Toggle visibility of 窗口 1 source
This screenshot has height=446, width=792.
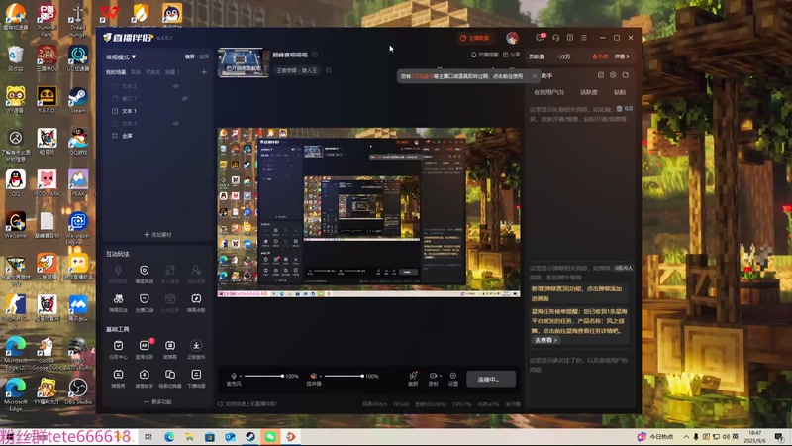coord(184,98)
